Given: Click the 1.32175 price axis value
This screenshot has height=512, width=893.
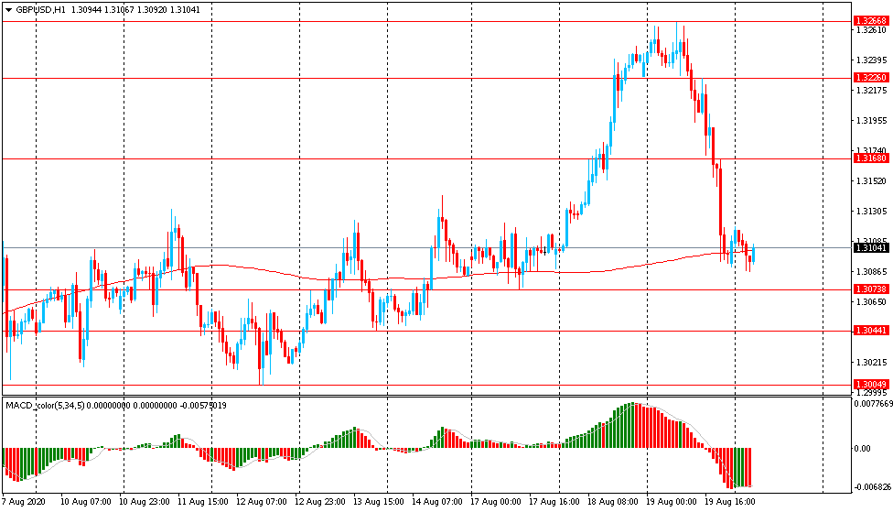Looking at the screenshot, I should 872,91.
